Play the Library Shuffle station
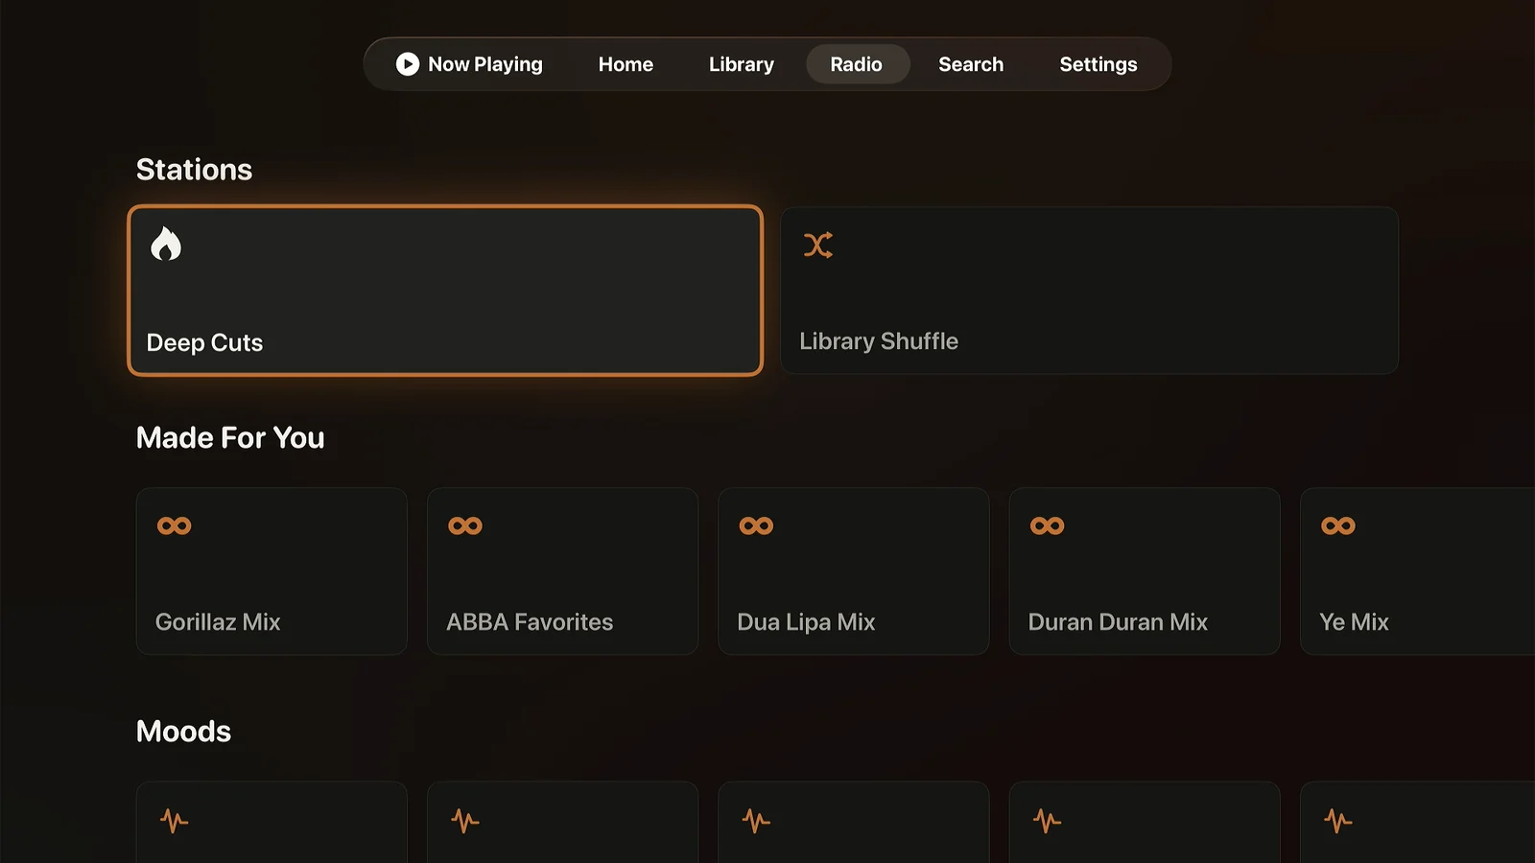 [x=1089, y=291]
